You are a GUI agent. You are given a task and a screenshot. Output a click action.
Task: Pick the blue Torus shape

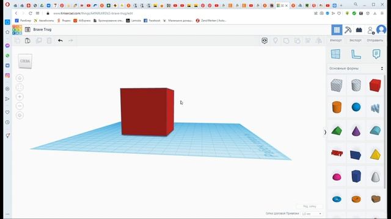(x=337, y=199)
